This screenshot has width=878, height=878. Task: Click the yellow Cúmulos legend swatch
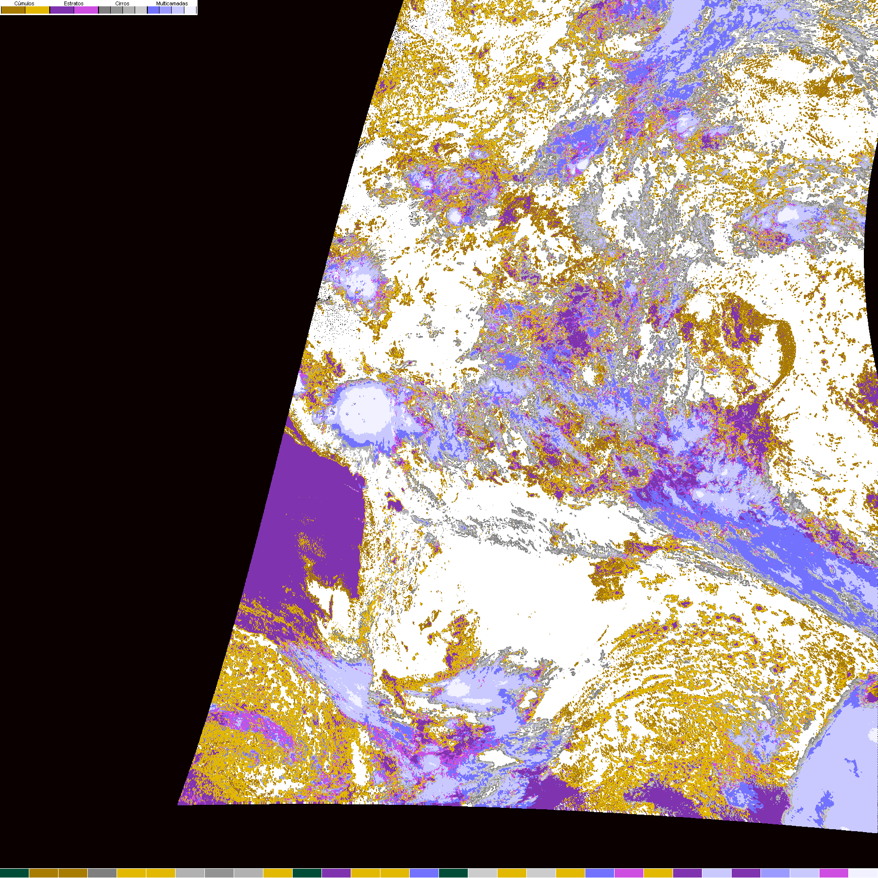click(x=38, y=10)
